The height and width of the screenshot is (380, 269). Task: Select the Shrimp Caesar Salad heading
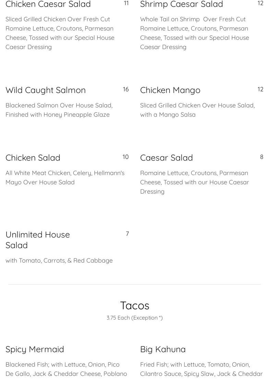(181, 4)
